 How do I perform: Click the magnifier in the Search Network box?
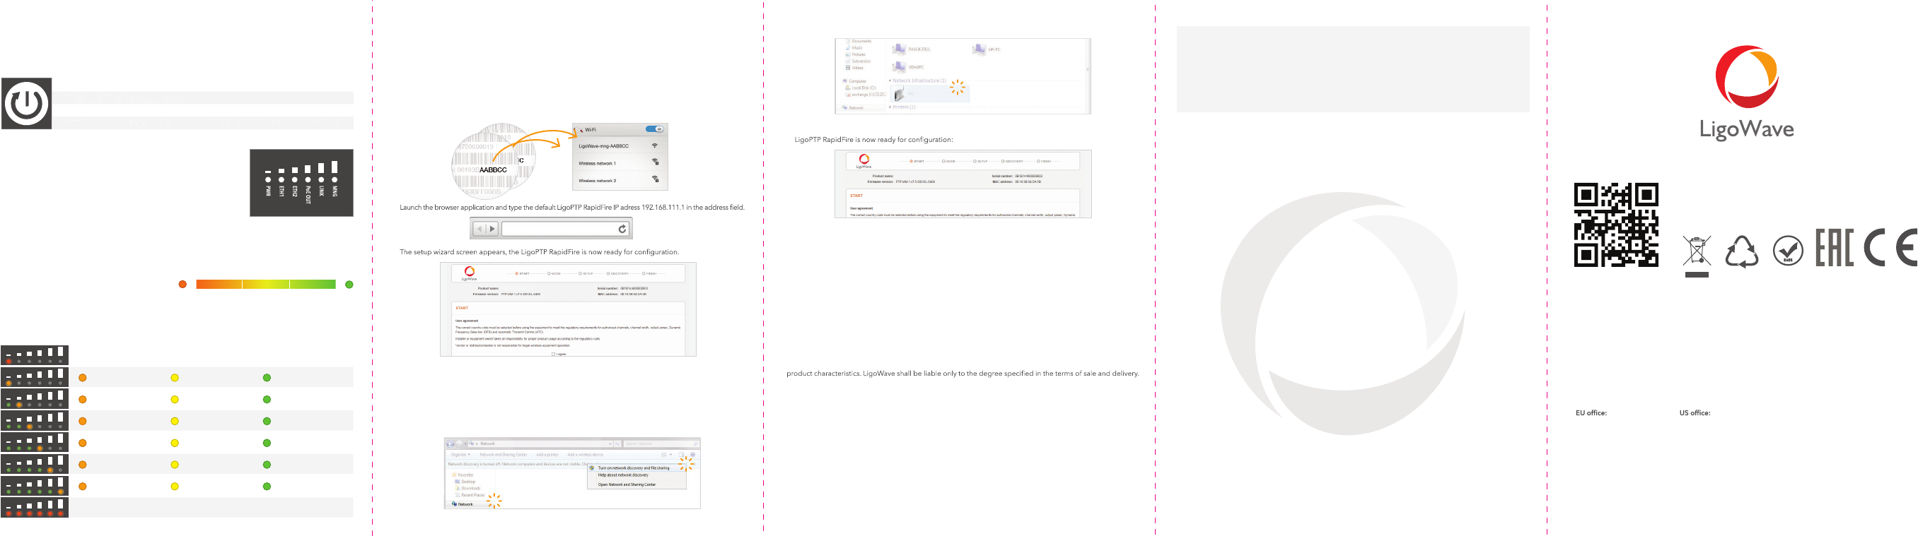point(695,443)
